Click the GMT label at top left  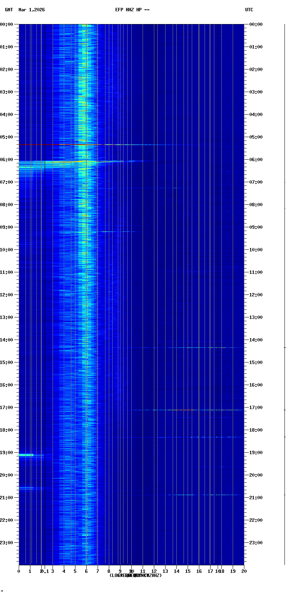pyautogui.click(x=9, y=10)
